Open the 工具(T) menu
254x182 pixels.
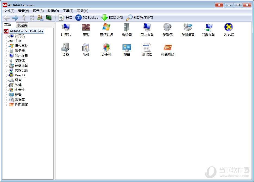68,11
